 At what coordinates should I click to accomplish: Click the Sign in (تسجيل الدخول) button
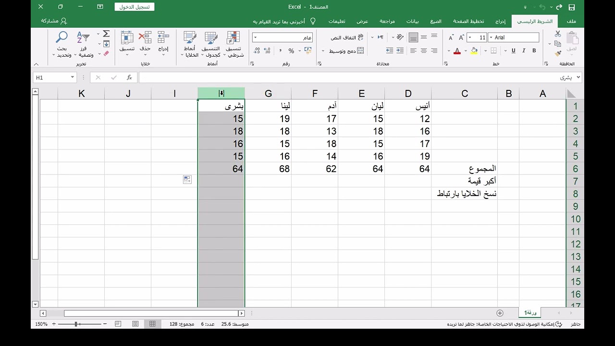(135, 7)
